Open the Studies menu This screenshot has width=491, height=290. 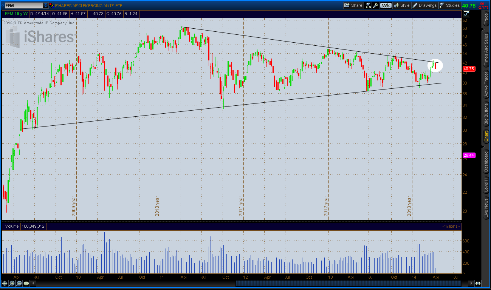pos(449,5)
